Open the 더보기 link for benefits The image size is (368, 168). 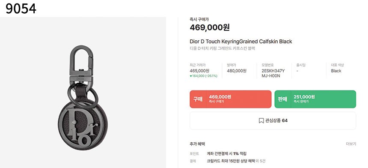tap(351, 144)
